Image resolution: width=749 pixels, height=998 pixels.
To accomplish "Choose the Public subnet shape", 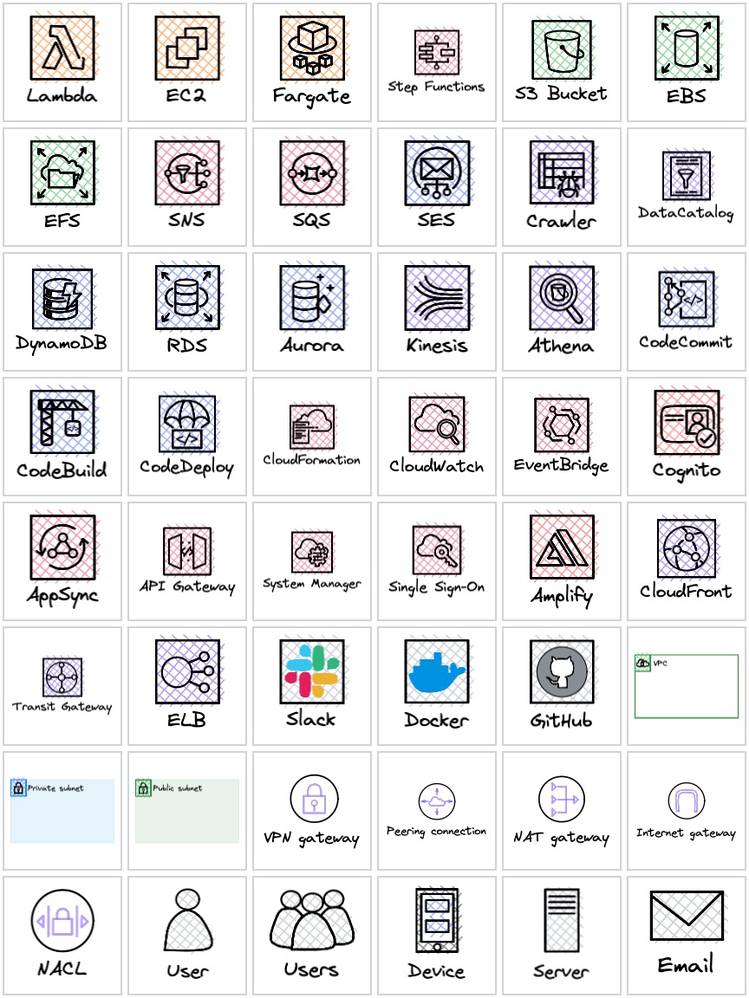I will pos(187,811).
